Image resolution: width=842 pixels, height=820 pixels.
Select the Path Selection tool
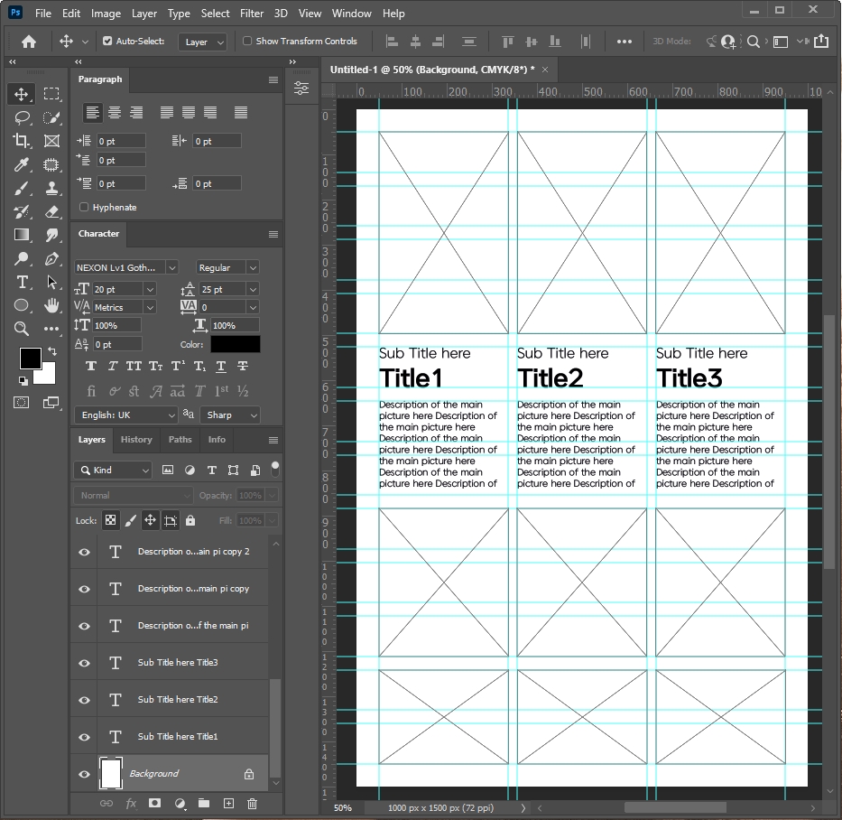(x=51, y=282)
